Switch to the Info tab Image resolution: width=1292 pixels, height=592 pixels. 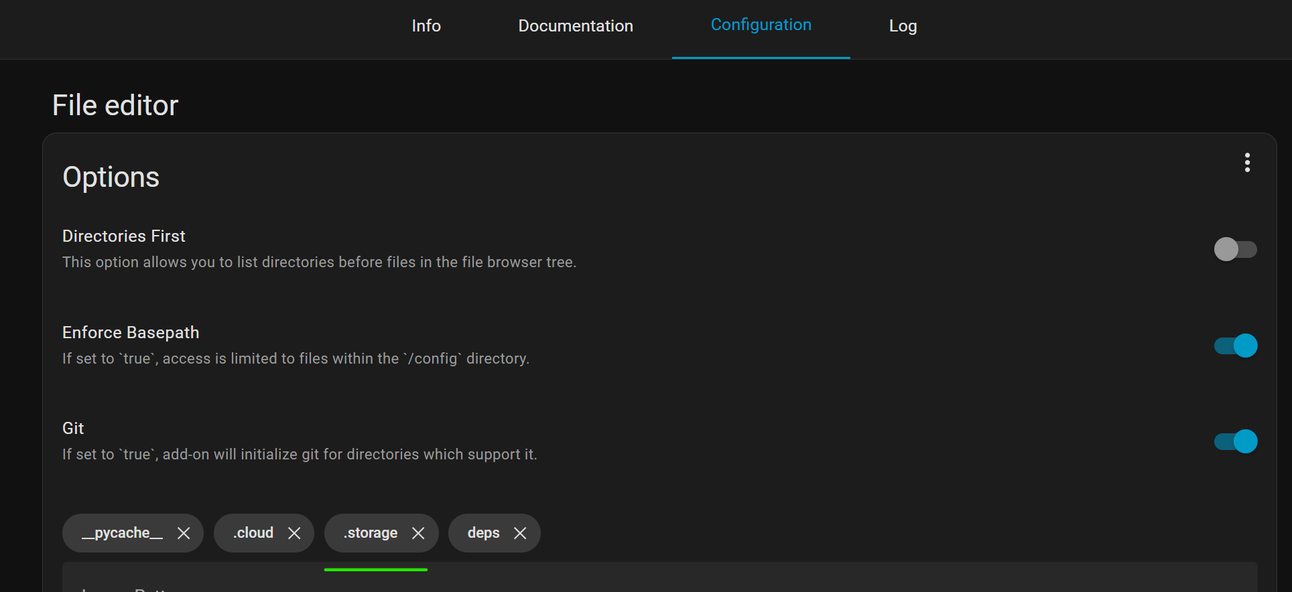[x=426, y=26]
